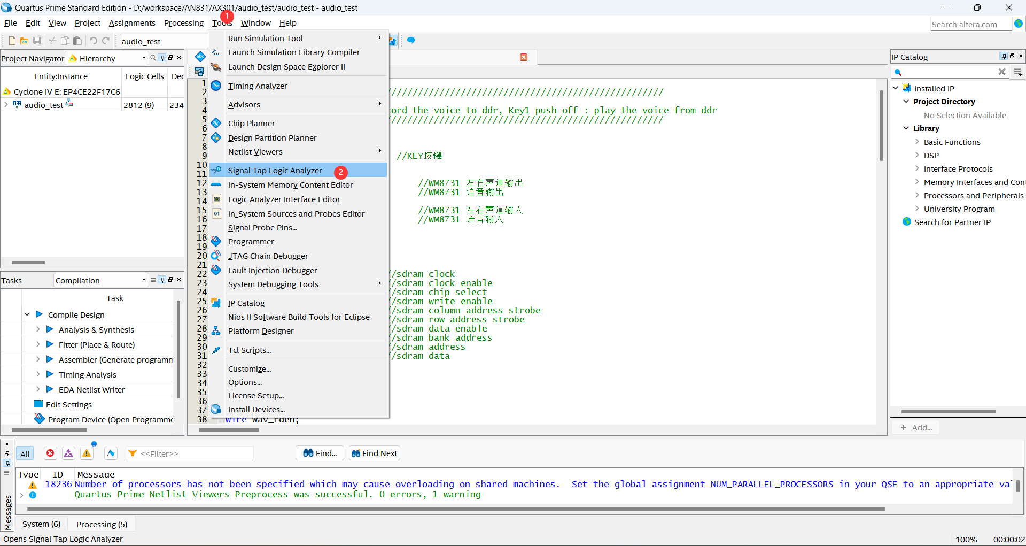Open the Help menu
Screen dimensions: 1026x546
coord(287,22)
